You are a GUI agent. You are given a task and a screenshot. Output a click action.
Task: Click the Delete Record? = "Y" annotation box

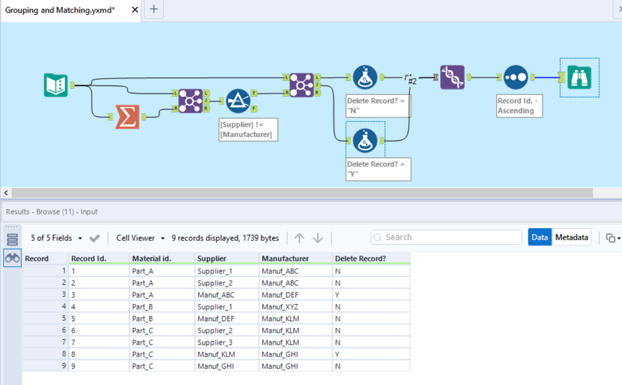[x=378, y=169]
